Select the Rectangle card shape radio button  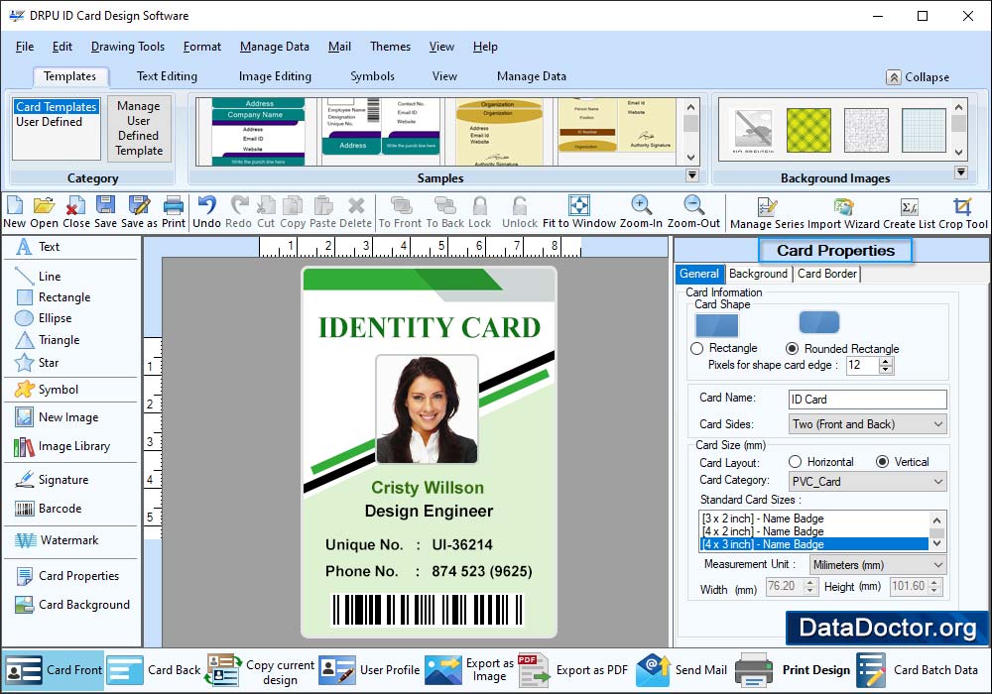(697, 348)
